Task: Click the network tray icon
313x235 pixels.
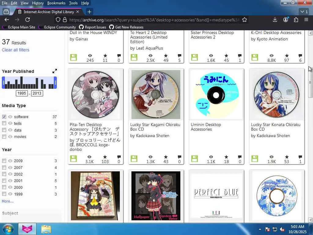Action: 275,229
